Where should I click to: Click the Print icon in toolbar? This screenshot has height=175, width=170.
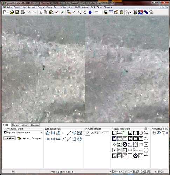tap(22, 12)
